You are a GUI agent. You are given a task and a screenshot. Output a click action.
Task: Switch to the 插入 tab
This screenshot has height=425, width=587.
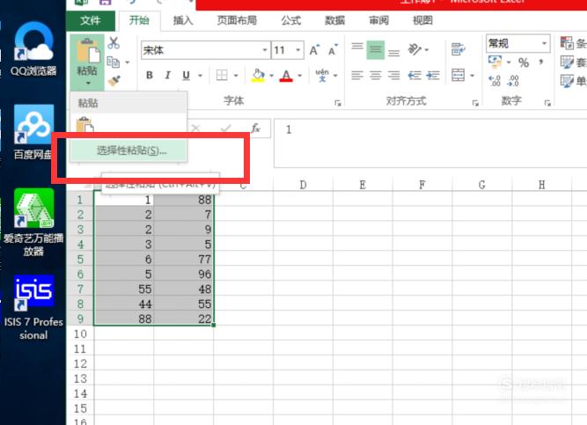pos(183,20)
